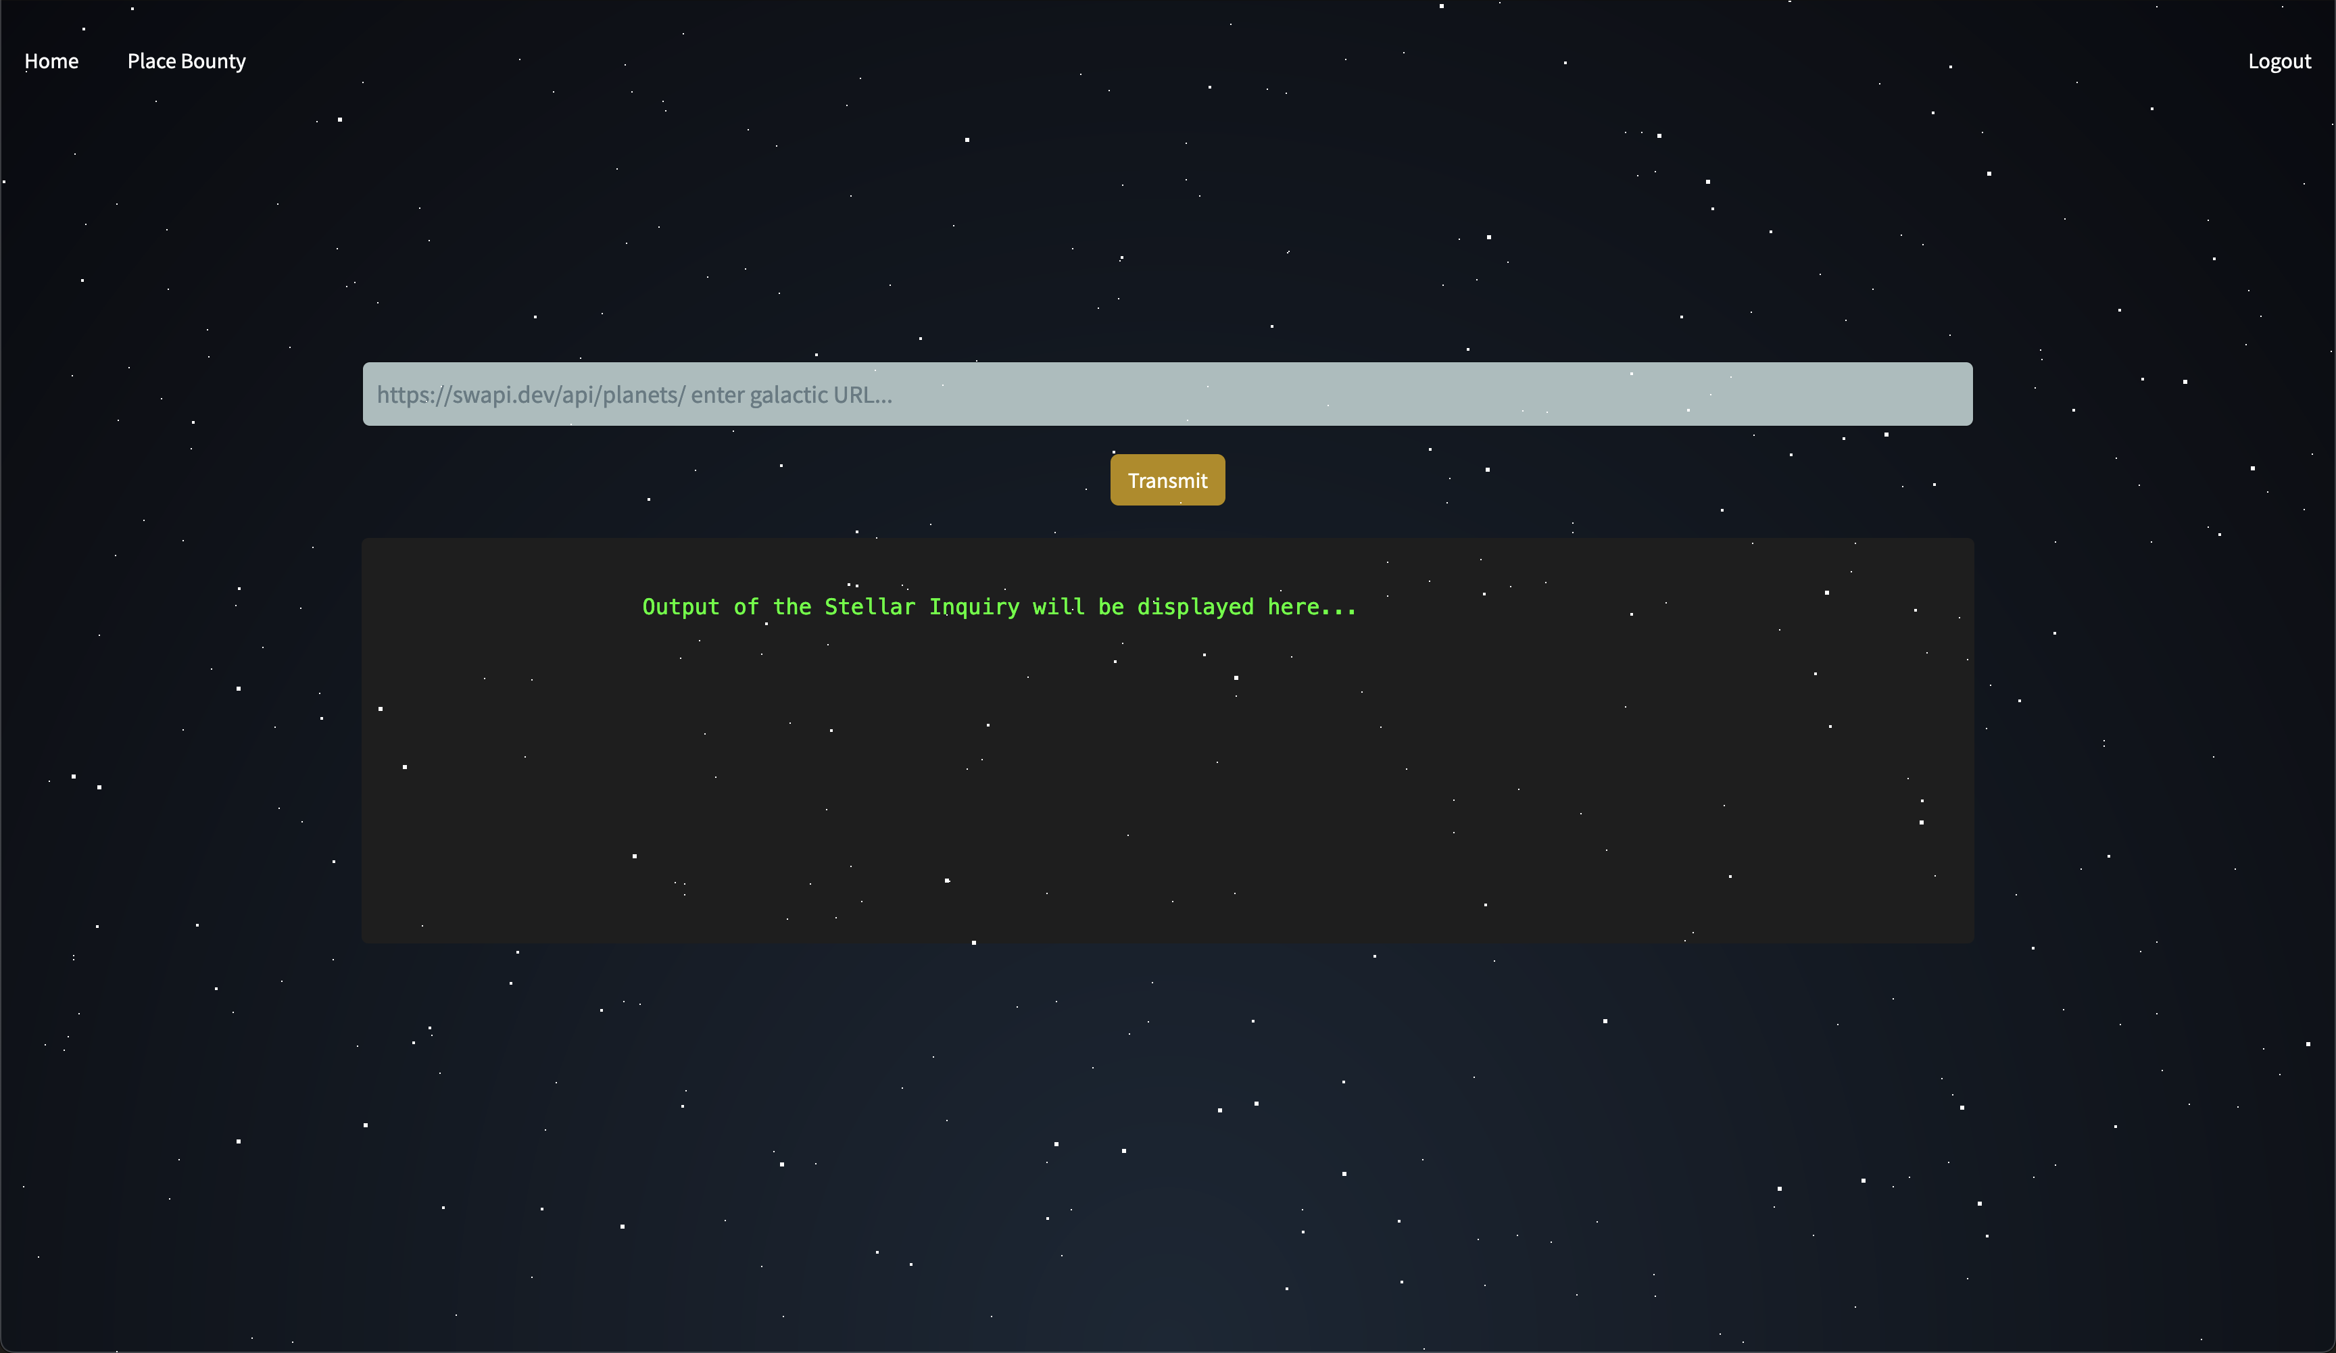Click the 'Output of the Stellar Inquiry' text
This screenshot has width=2336, height=1353.
pyautogui.click(x=998, y=607)
